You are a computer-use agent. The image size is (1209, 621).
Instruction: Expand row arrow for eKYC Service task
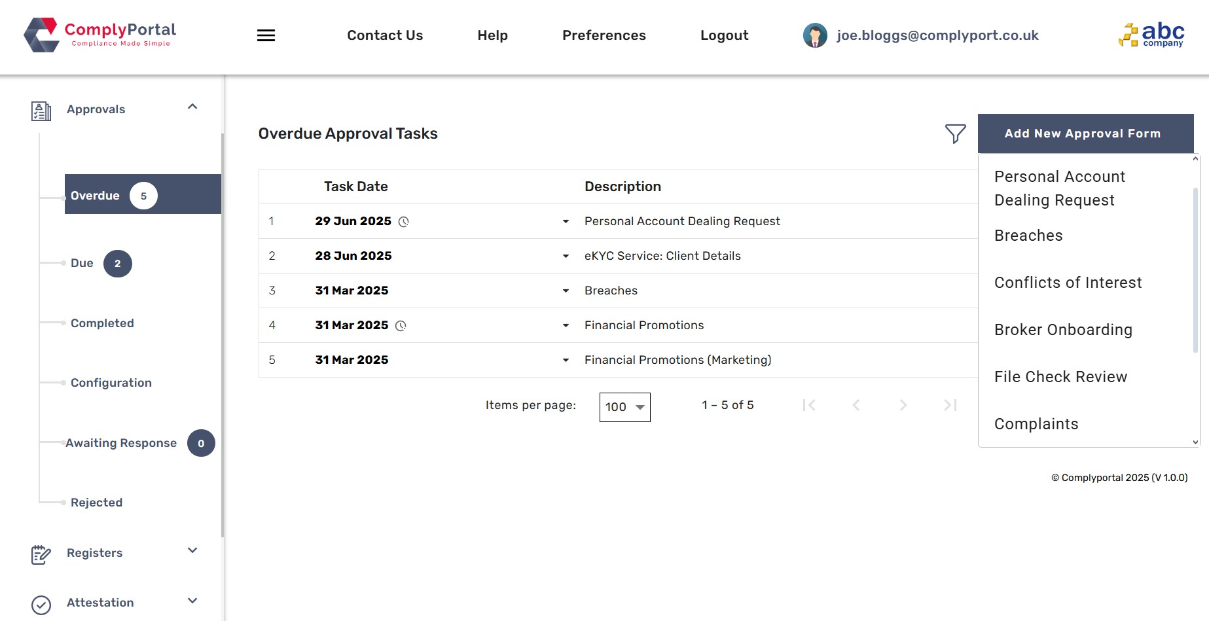click(x=566, y=256)
